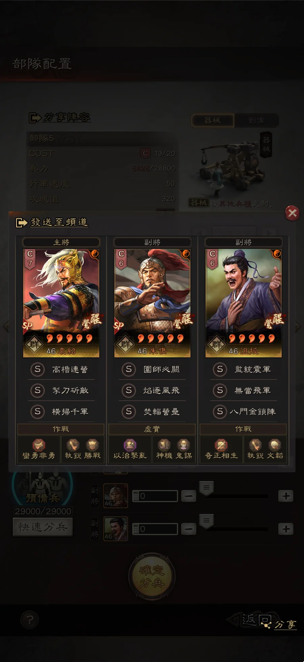The width and height of the screenshot is (304, 662).
Task: Select the 八門金鎖陣 skill entry
Action: (244, 411)
